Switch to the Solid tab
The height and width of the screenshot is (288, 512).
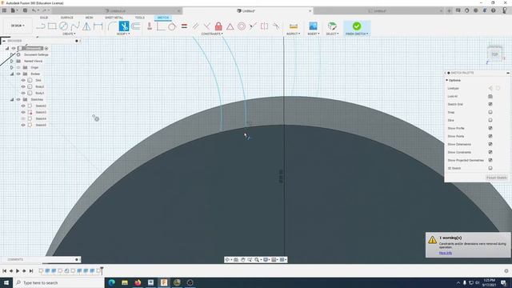click(44, 18)
